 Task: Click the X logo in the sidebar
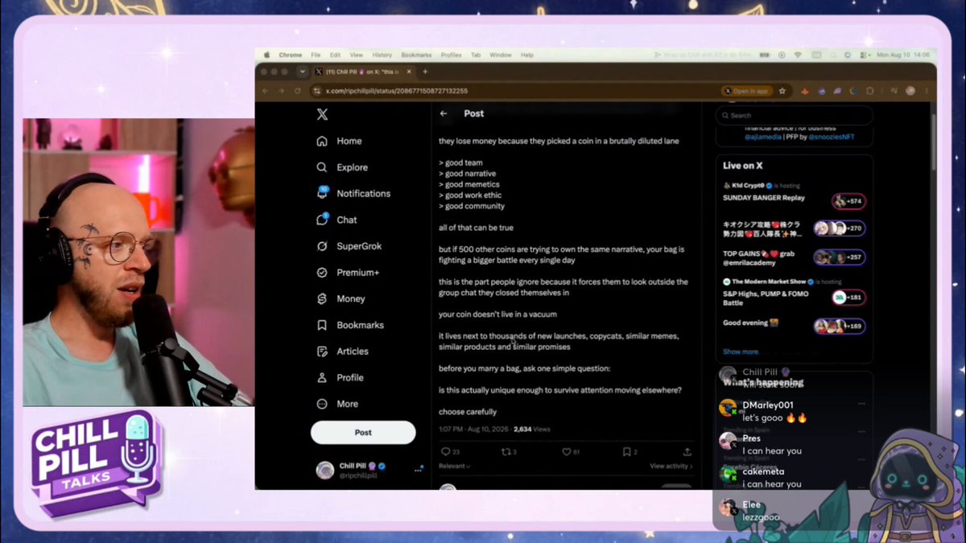[x=322, y=114]
